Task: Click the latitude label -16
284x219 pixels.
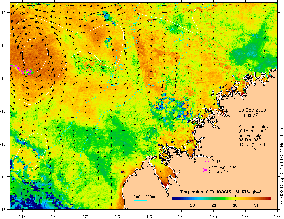Action: click(4, 144)
